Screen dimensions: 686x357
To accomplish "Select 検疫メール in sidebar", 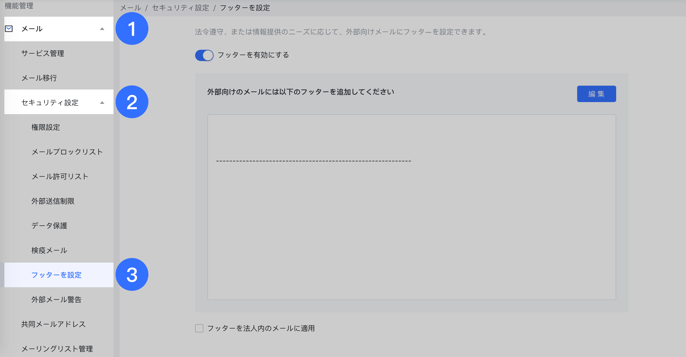I will click(x=49, y=250).
